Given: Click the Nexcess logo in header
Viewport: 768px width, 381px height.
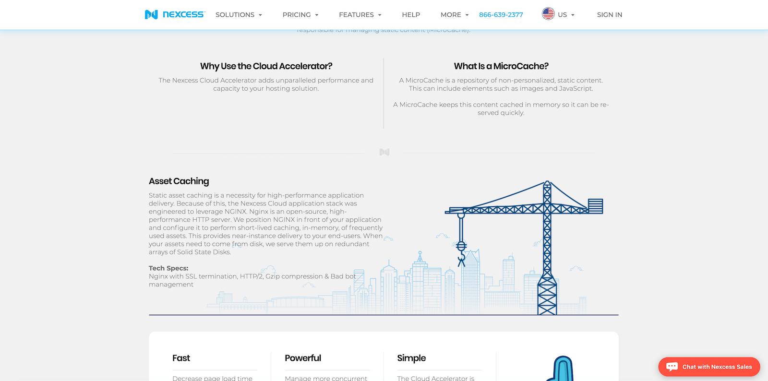Looking at the screenshot, I should click(175, 14).
